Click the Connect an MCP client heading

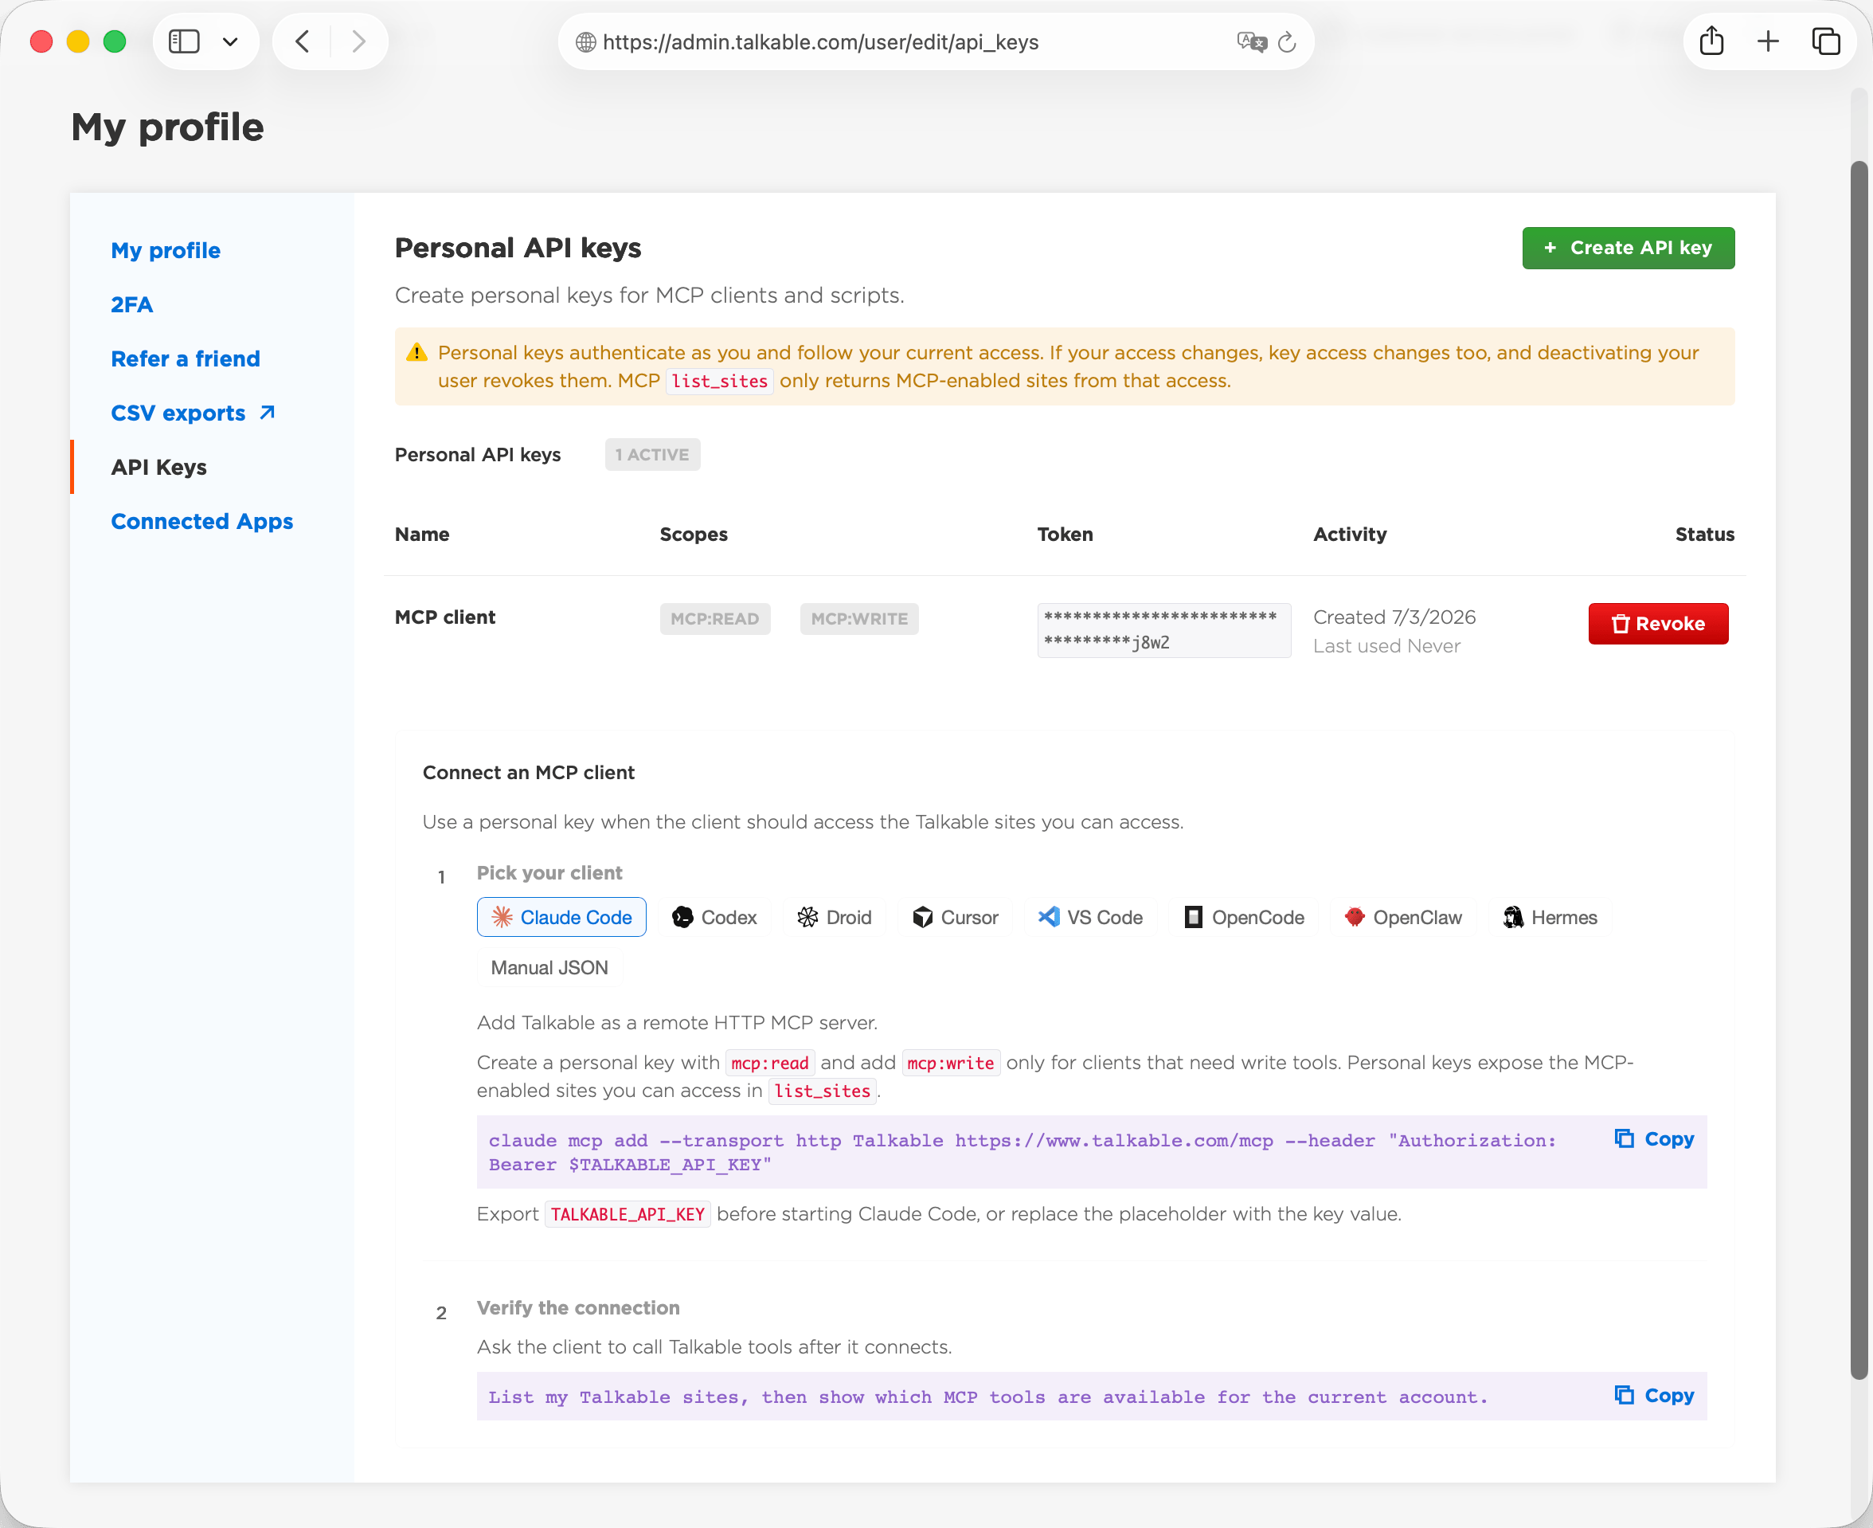[528, 772]
